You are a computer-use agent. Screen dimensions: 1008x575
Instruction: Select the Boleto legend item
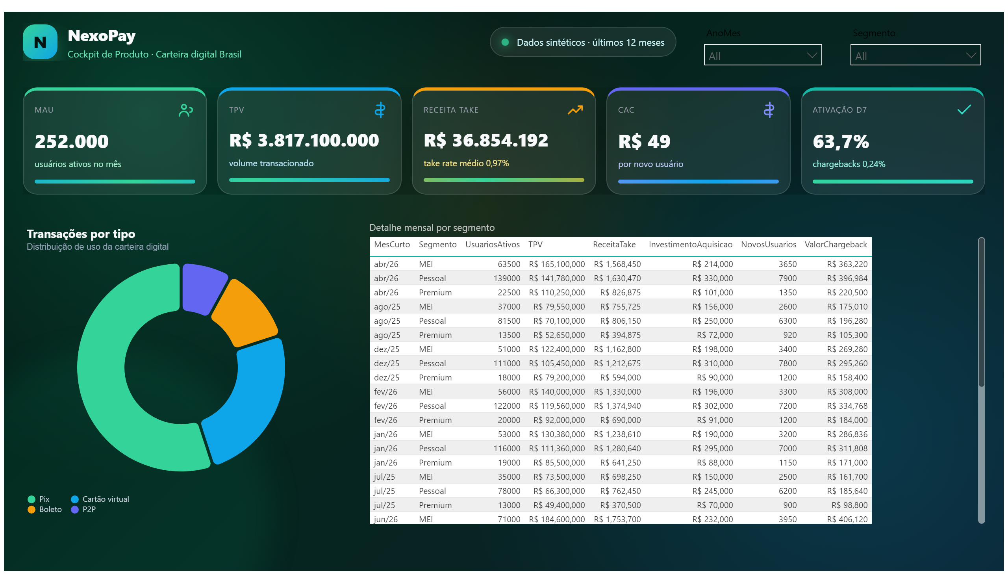coord(44,510)
